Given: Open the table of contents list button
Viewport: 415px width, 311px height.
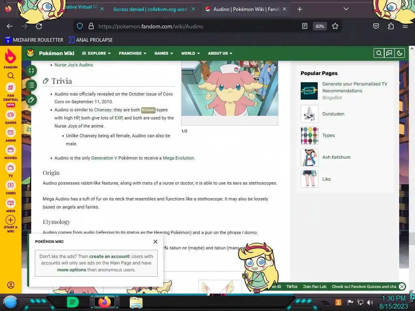Looking at the screenshot, I should [x=31, y=85].
